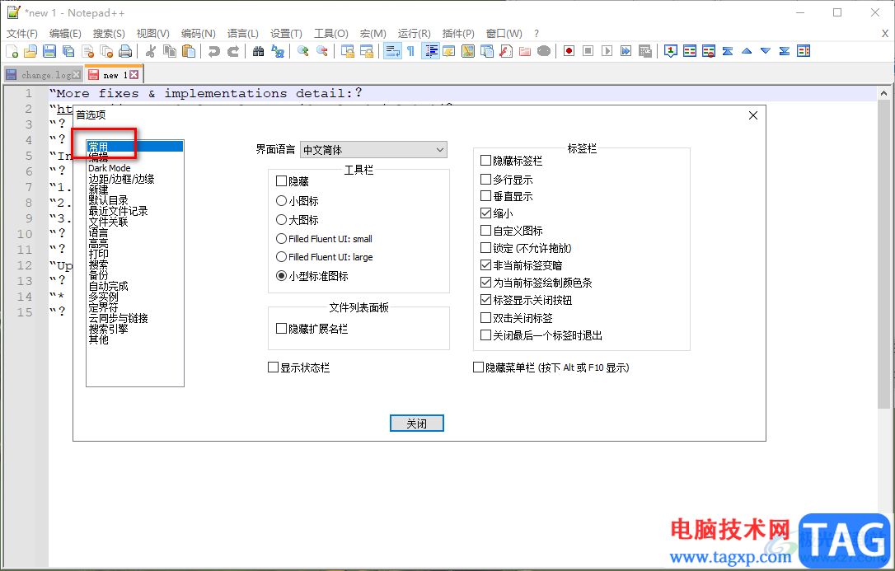Click the Cut scissors icon

point(151,51)
